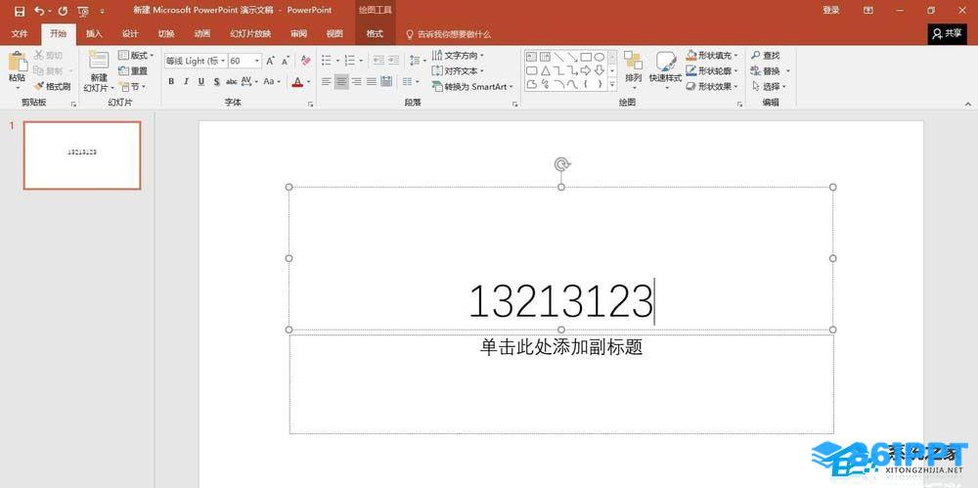Click the Redo/Repeat icon
Screen dimensions: 978x488
[63, 11]
